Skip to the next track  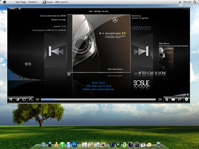pos(142,51)
